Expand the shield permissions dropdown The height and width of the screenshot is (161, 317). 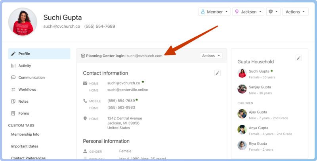pos(273,12)
